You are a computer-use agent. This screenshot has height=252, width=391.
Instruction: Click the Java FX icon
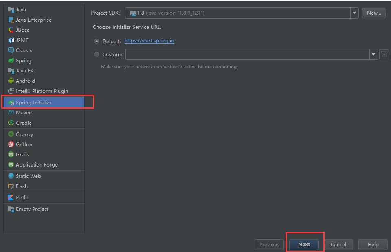(11, 71)
